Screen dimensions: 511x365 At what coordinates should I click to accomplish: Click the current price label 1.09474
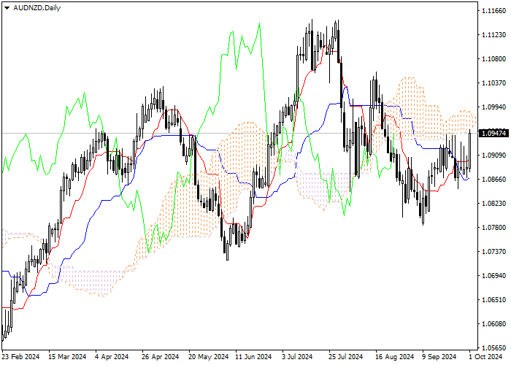493,134
